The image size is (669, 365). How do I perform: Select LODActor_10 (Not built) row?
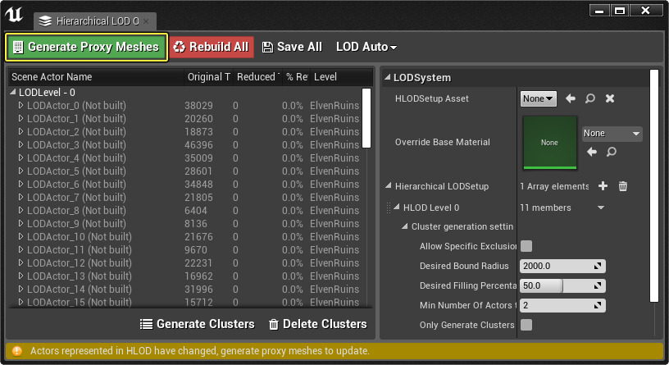(x=184, y=236)
